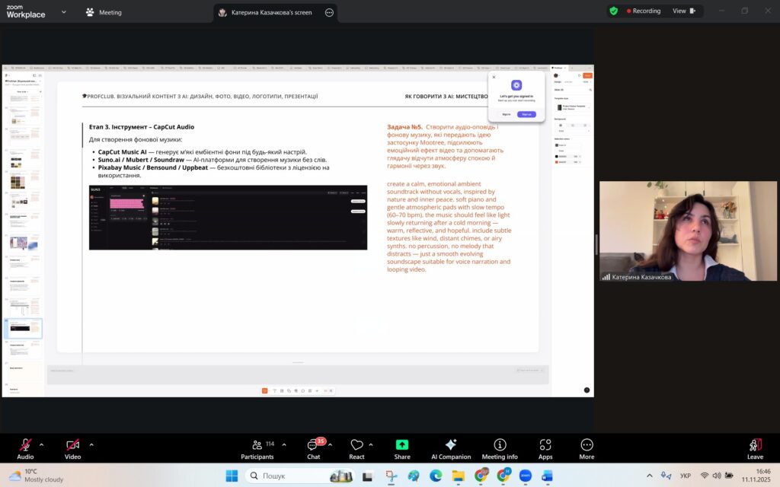Click the React heart icon

click(356, 445)
